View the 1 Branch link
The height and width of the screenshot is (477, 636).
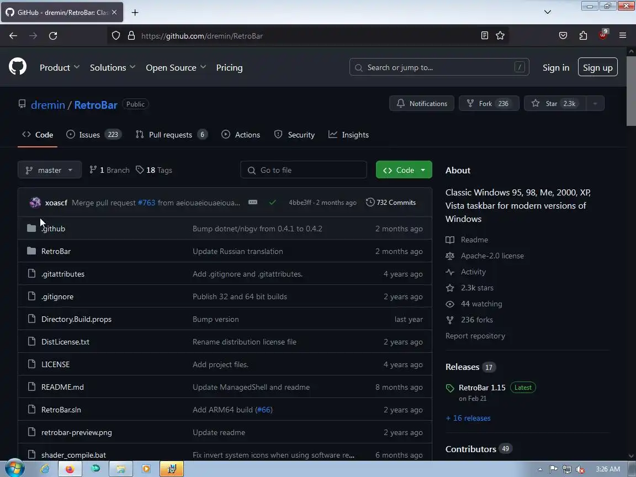point(109,170)
